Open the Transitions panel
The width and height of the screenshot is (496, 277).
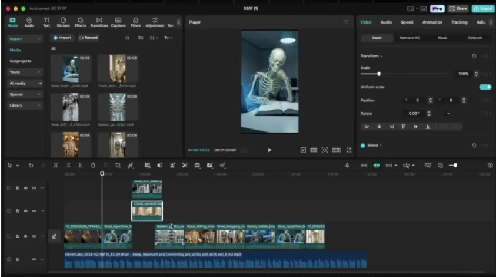(x=99, y=22)
